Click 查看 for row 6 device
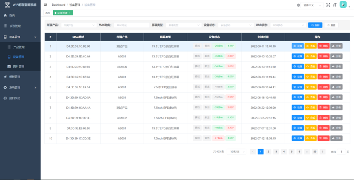This screenshot has width=354, height=180. click(310, 97)
